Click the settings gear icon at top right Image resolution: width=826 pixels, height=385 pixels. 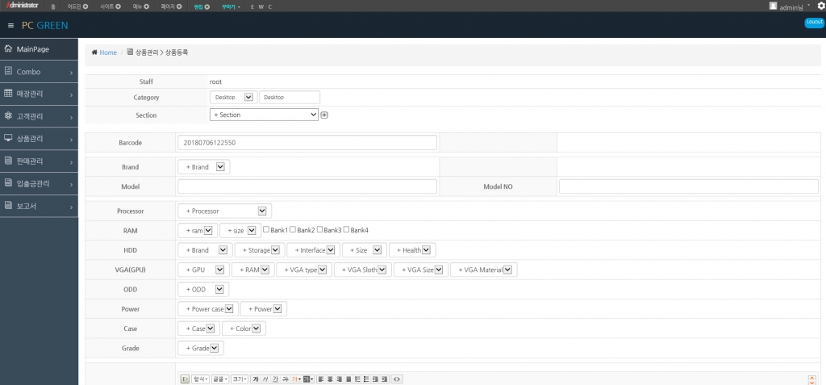pyautogui.click(x=820, y=6)
